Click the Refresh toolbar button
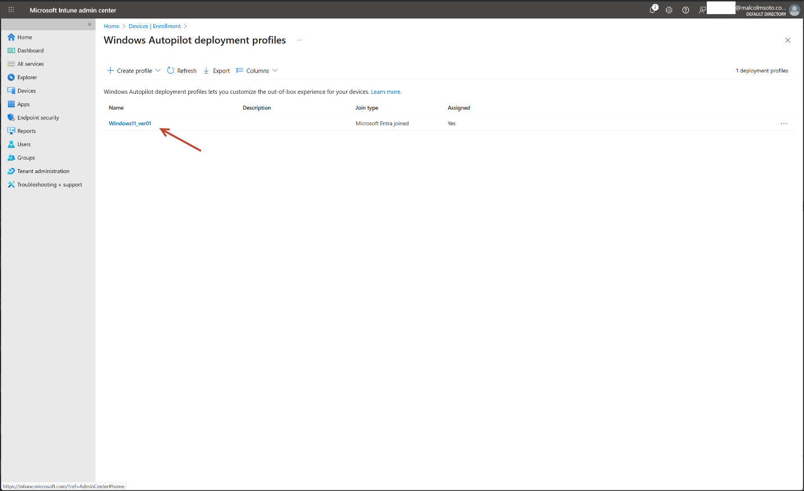This screenshot has height=491, width=804. point(182,71)
